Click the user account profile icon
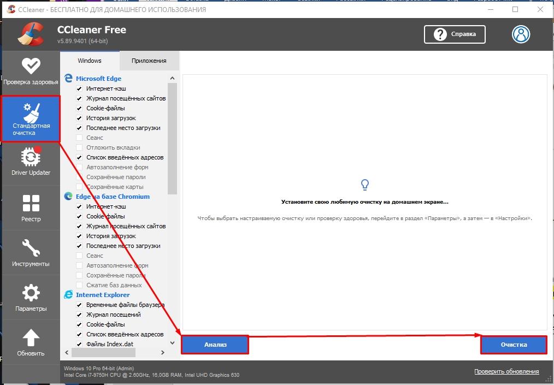The height and width of the screenshot is (385, 554). click(x=521, y=34)
